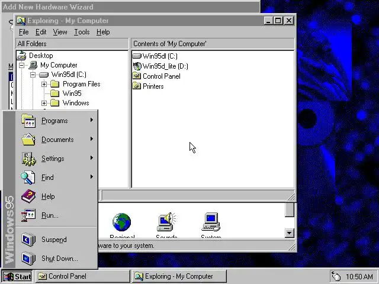379x284 pixels.
Task: Click the Shut Down monitor icon
Action: click(28, 259)
